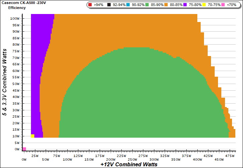Click the red >94% legend swatch
The width and height of the screenshot is (243, 168).
coord(90,5)
